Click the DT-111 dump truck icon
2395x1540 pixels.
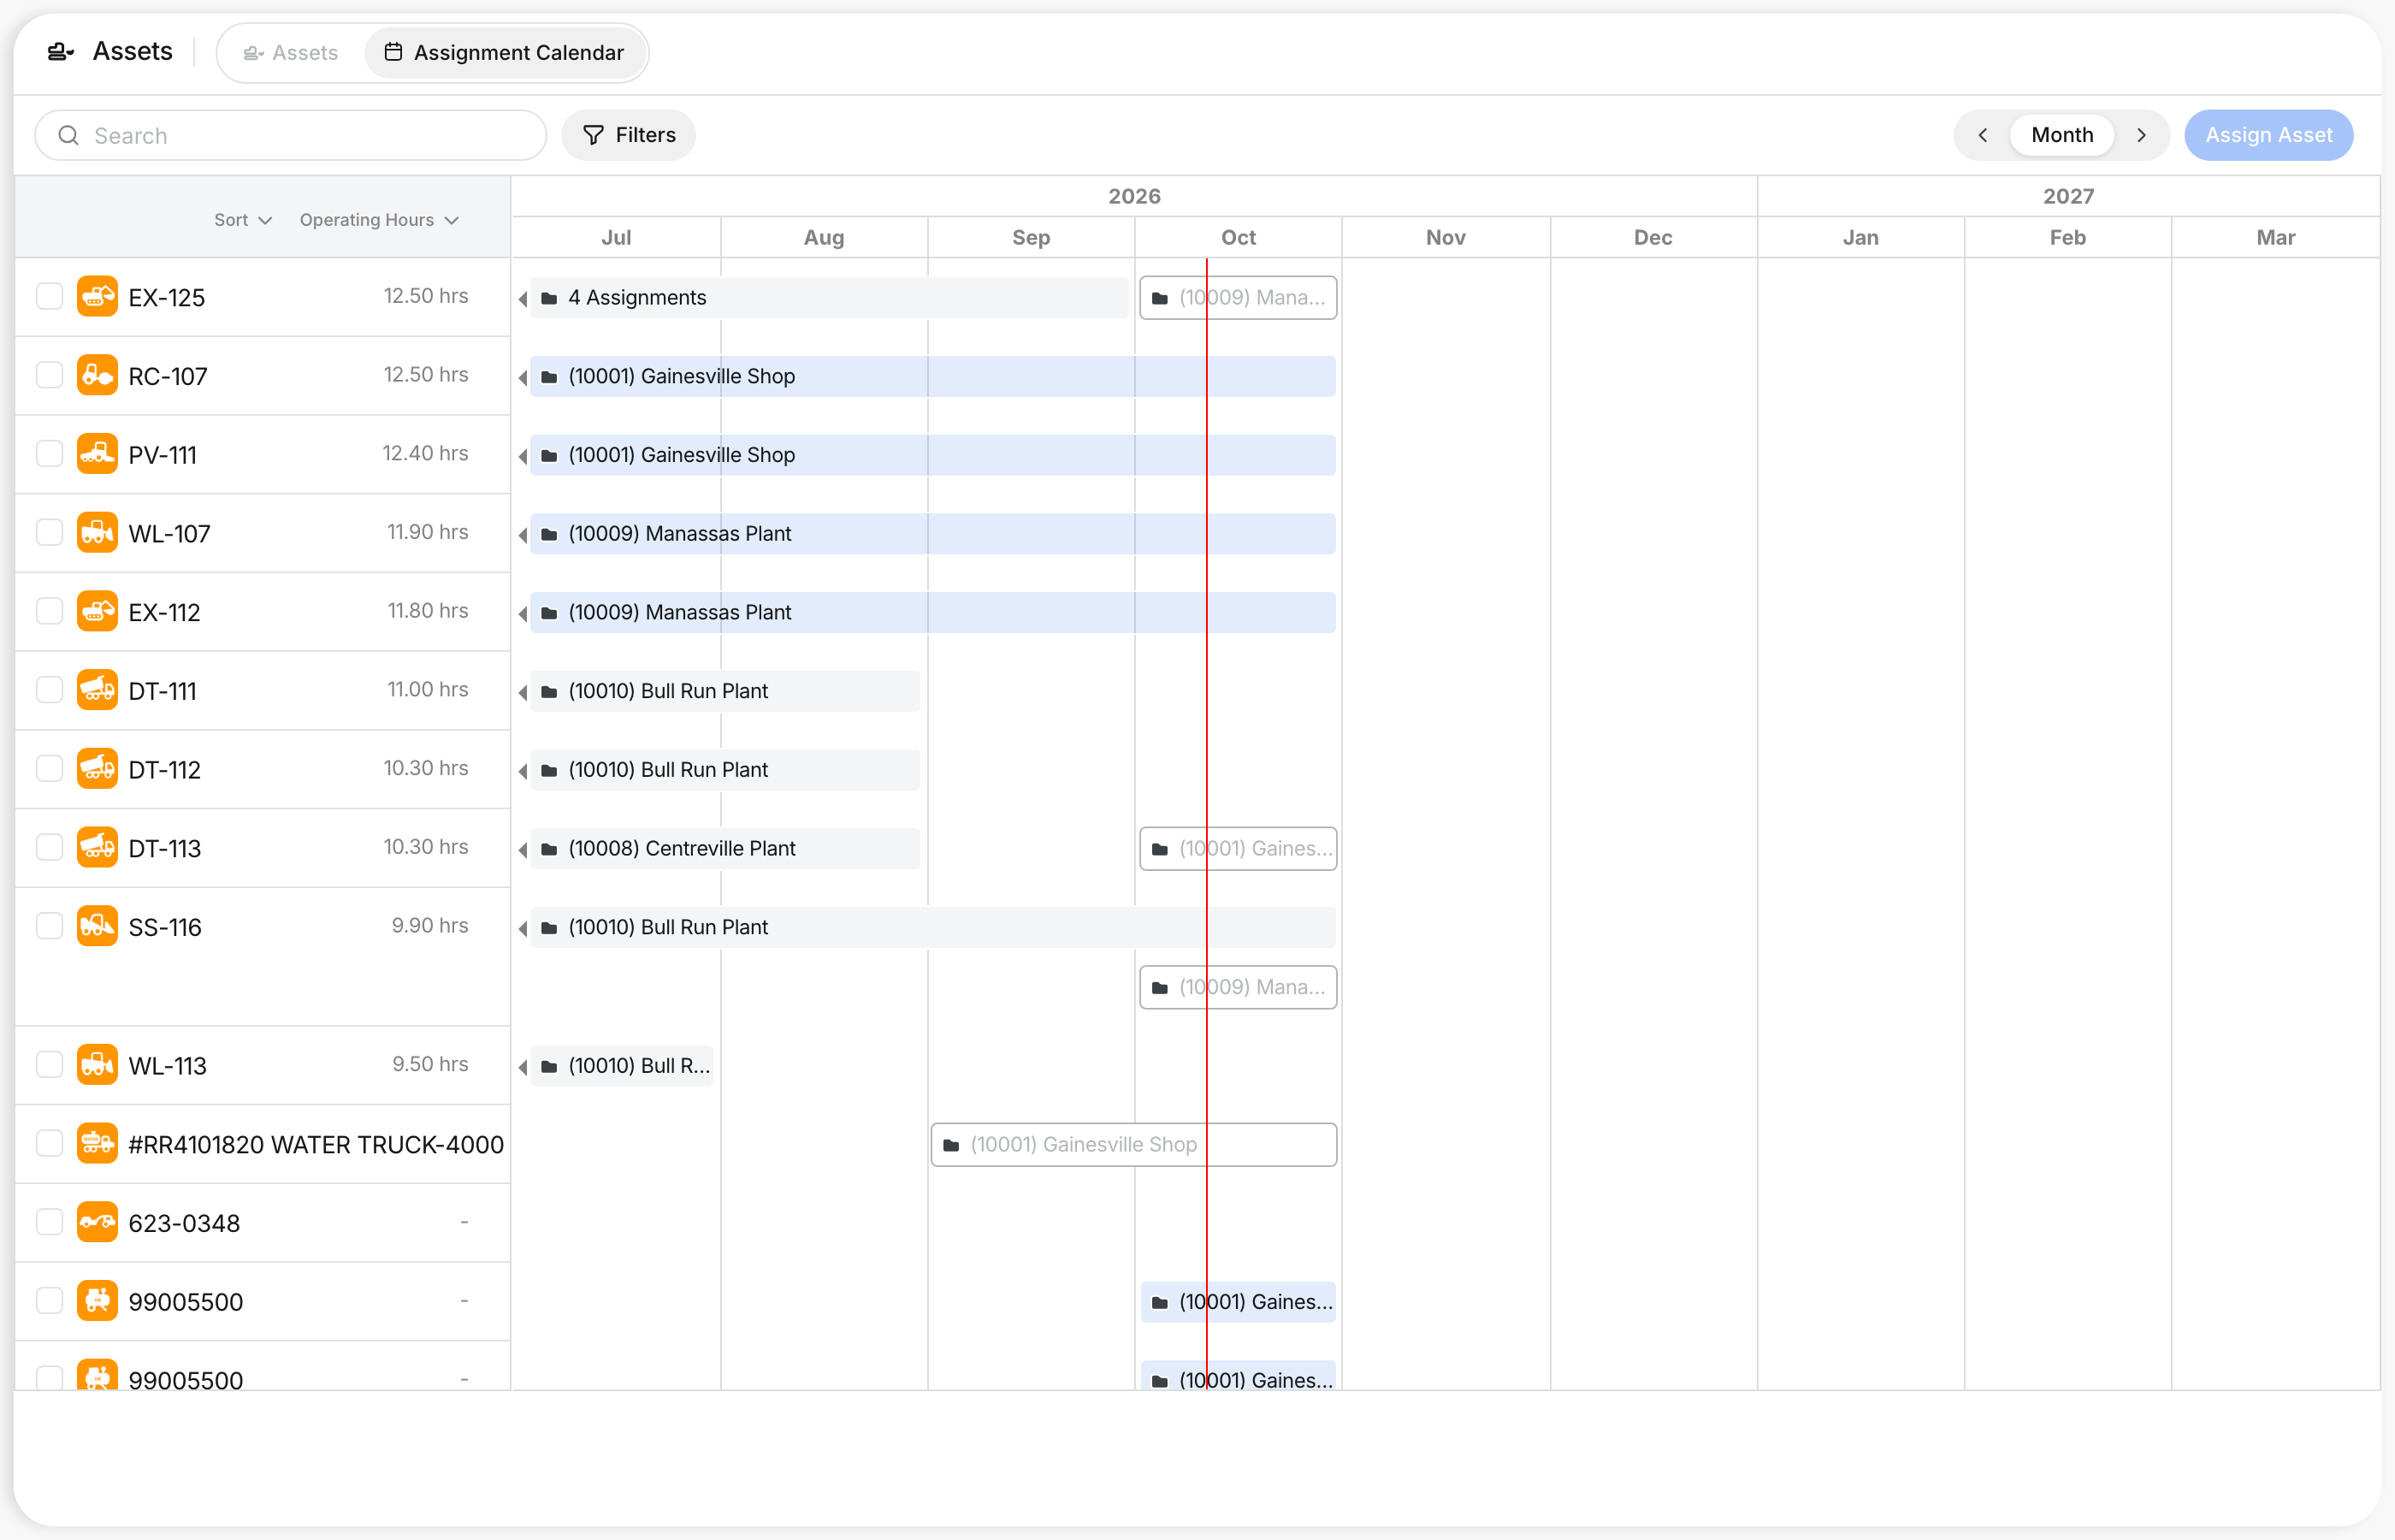[x=97, y=690]
